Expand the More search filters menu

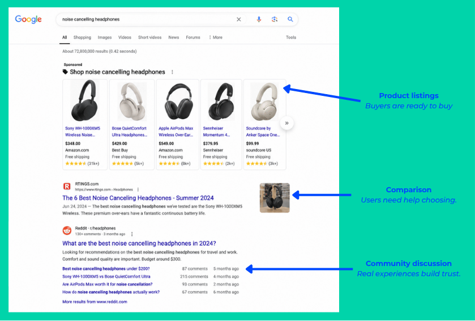coord(216,37)
